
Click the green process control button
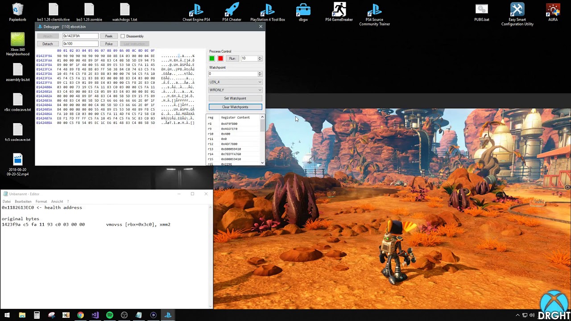pyautogui.click(x=212, y=58)
